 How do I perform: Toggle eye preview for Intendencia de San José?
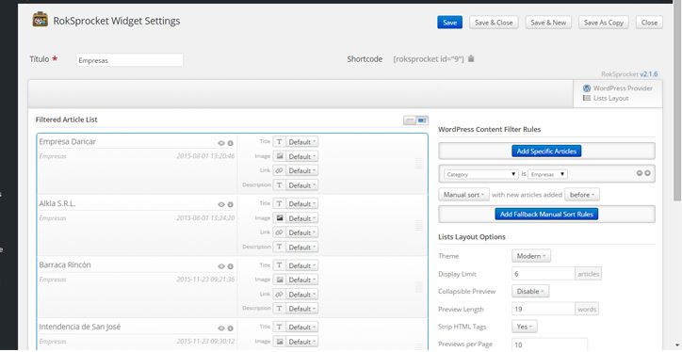coord(221,328)
